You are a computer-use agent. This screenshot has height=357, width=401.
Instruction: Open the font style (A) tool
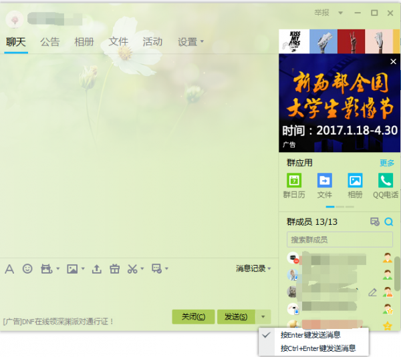(x=9, y=269)
